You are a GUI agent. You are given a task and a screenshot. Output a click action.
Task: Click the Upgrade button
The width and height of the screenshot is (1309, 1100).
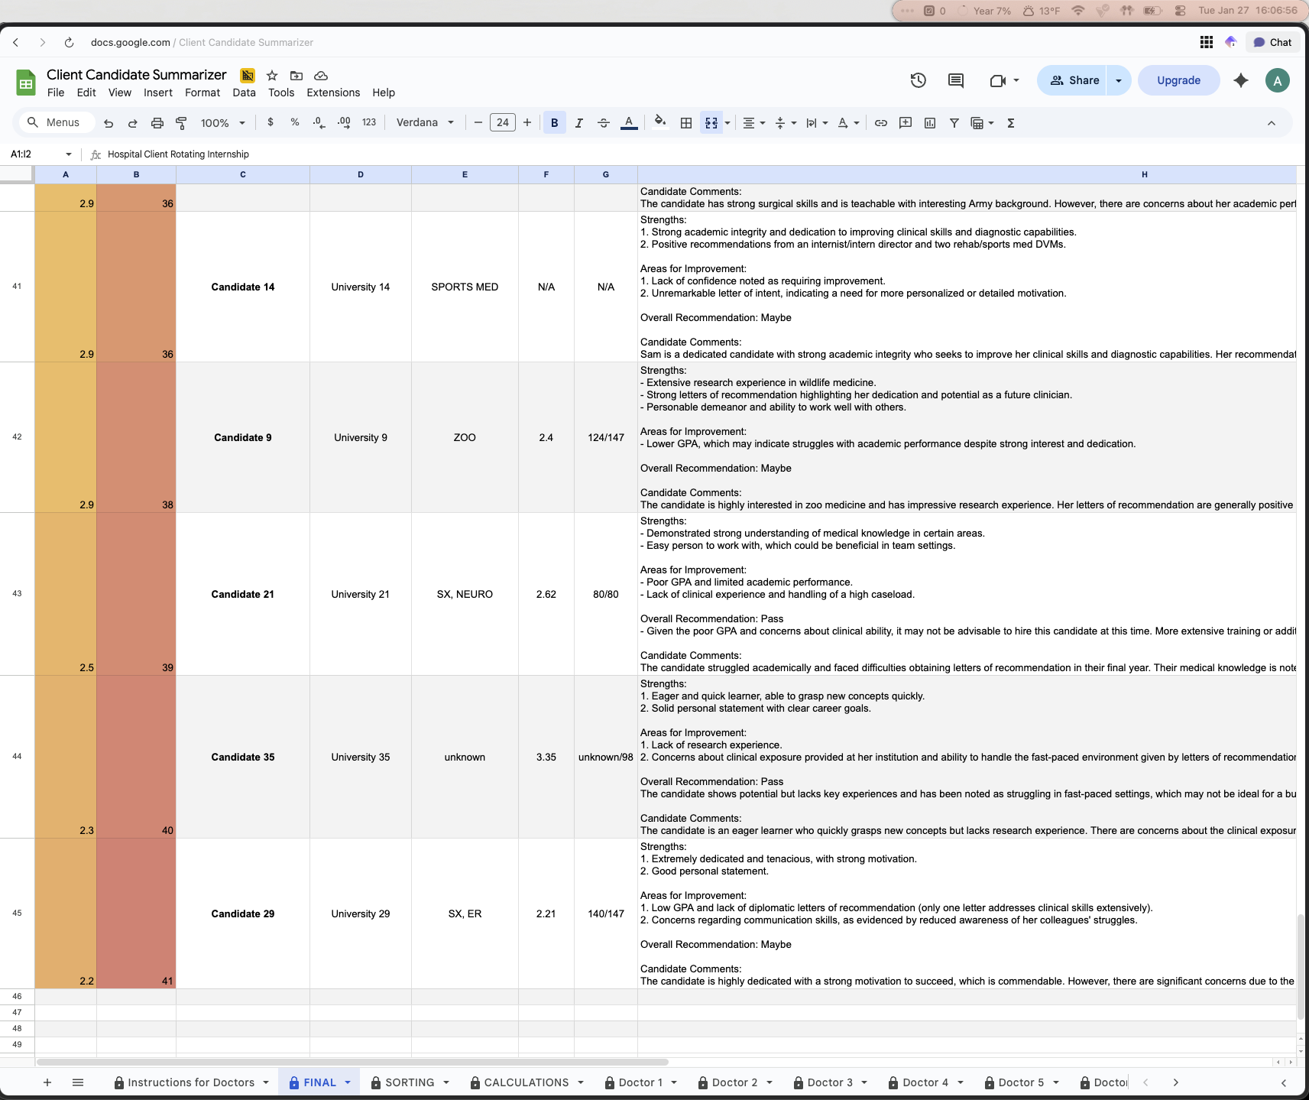point(1177,79)
